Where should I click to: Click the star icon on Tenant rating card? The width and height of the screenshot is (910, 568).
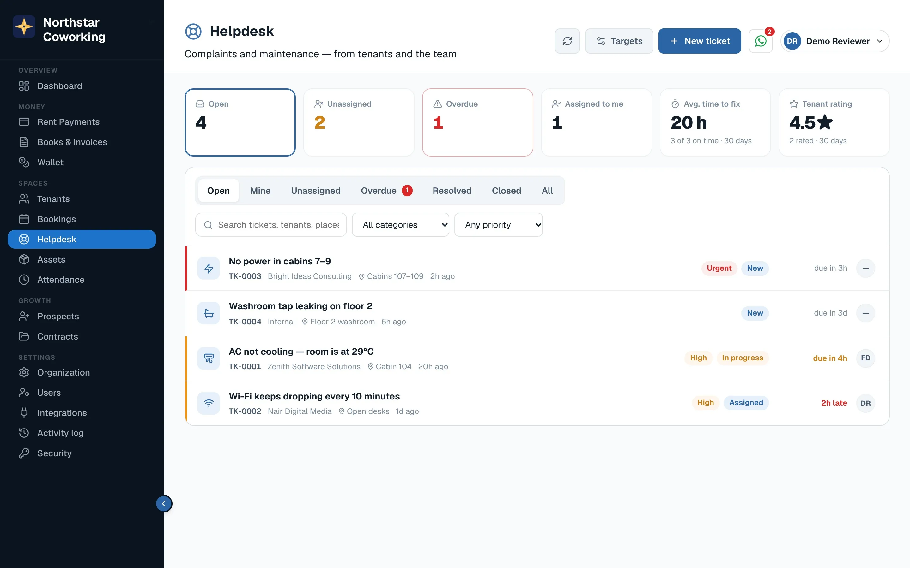[x=794, y=104]
